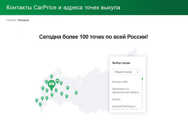The image size is (188, 121).
Task: Click the city list scrollbar thumb
Action: (142, 79)
